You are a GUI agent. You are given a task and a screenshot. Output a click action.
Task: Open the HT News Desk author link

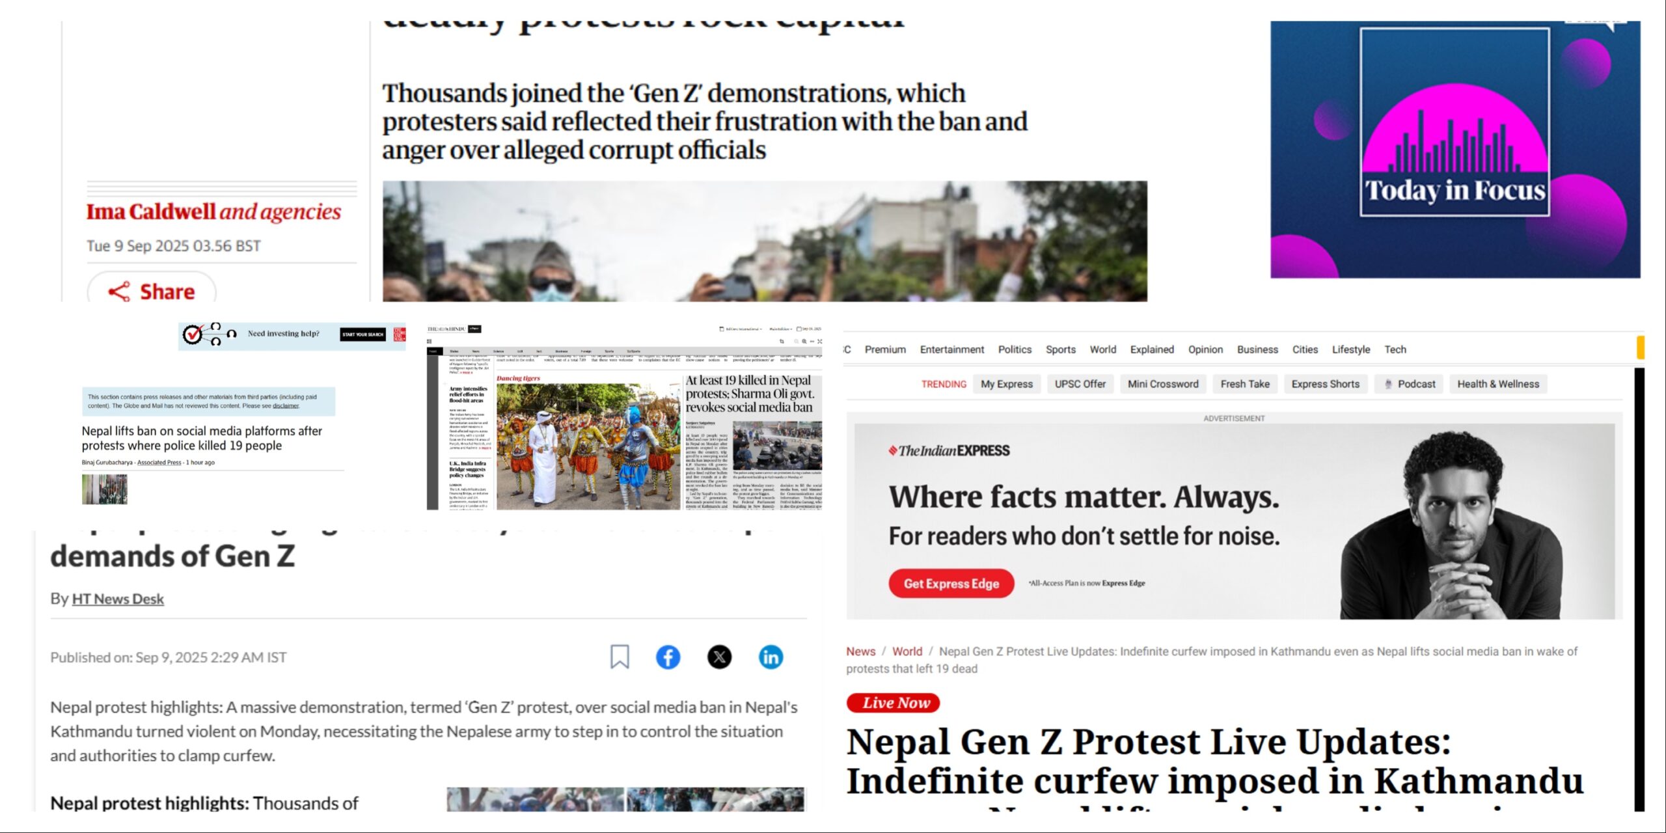118,599
